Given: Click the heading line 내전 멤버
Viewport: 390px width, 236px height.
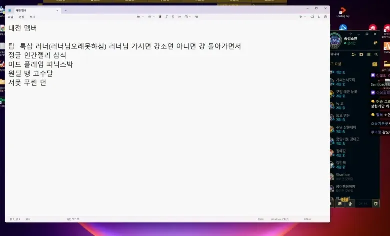Looking at the screenshot, I should click(x=23, y=28).
